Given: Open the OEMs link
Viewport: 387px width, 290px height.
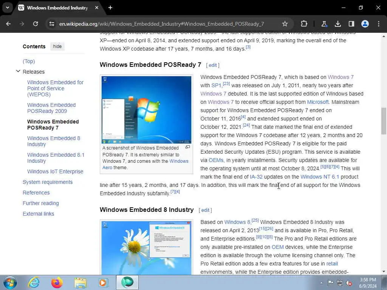Looking at the screenshot, I should coord(216,160).
